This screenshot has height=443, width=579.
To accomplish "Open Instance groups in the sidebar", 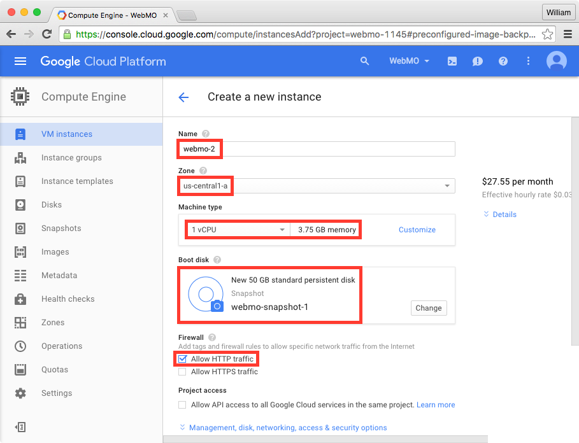I will coord(82,158).
